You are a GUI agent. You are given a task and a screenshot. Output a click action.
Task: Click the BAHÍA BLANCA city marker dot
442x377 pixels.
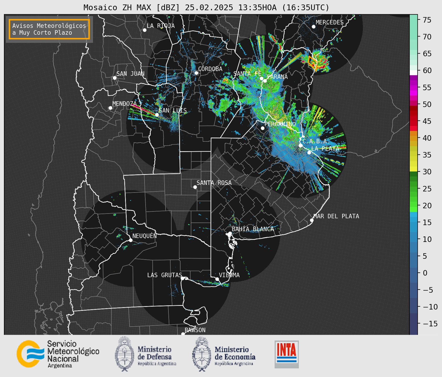click(230, 233)
